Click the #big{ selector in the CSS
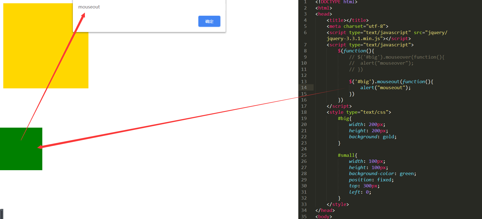 coord(345,118)
